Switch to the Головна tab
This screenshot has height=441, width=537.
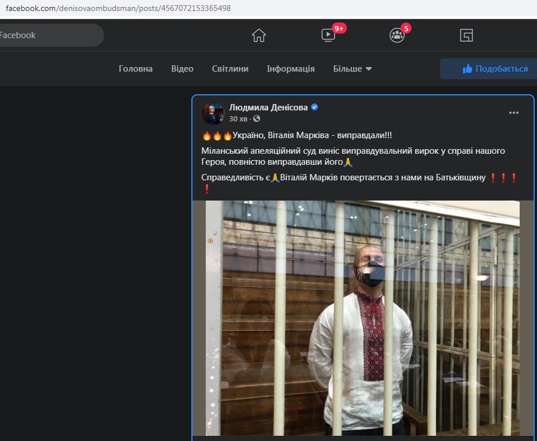(136, 69)
